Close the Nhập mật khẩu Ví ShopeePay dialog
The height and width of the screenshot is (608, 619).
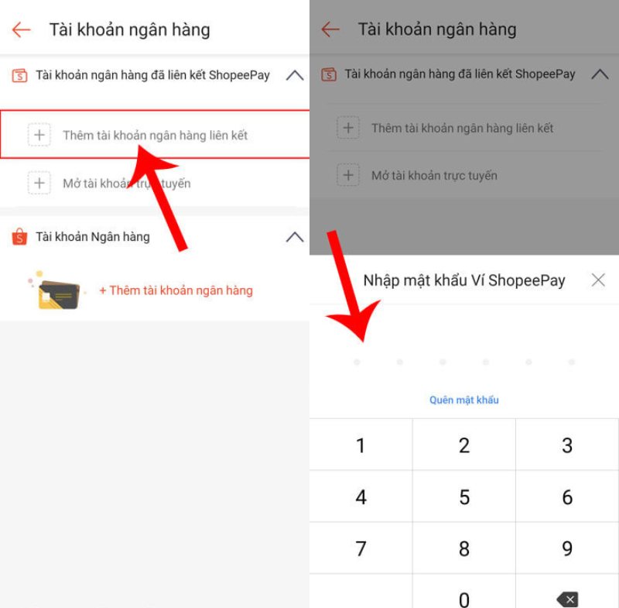tap(598, 280)
